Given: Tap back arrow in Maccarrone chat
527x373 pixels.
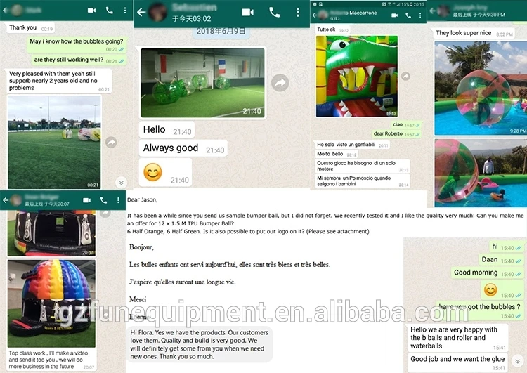Looking at the screenshot, I should click(x=315, y=15).
